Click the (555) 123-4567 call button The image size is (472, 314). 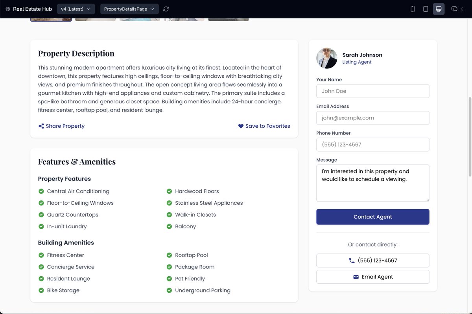(372, 261)
